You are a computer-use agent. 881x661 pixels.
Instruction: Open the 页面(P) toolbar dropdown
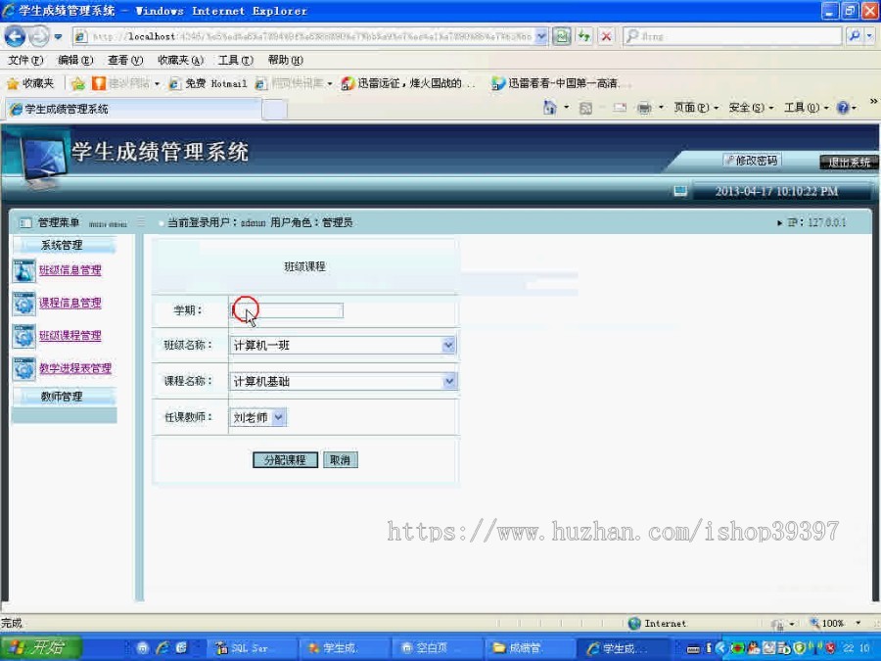696,108
